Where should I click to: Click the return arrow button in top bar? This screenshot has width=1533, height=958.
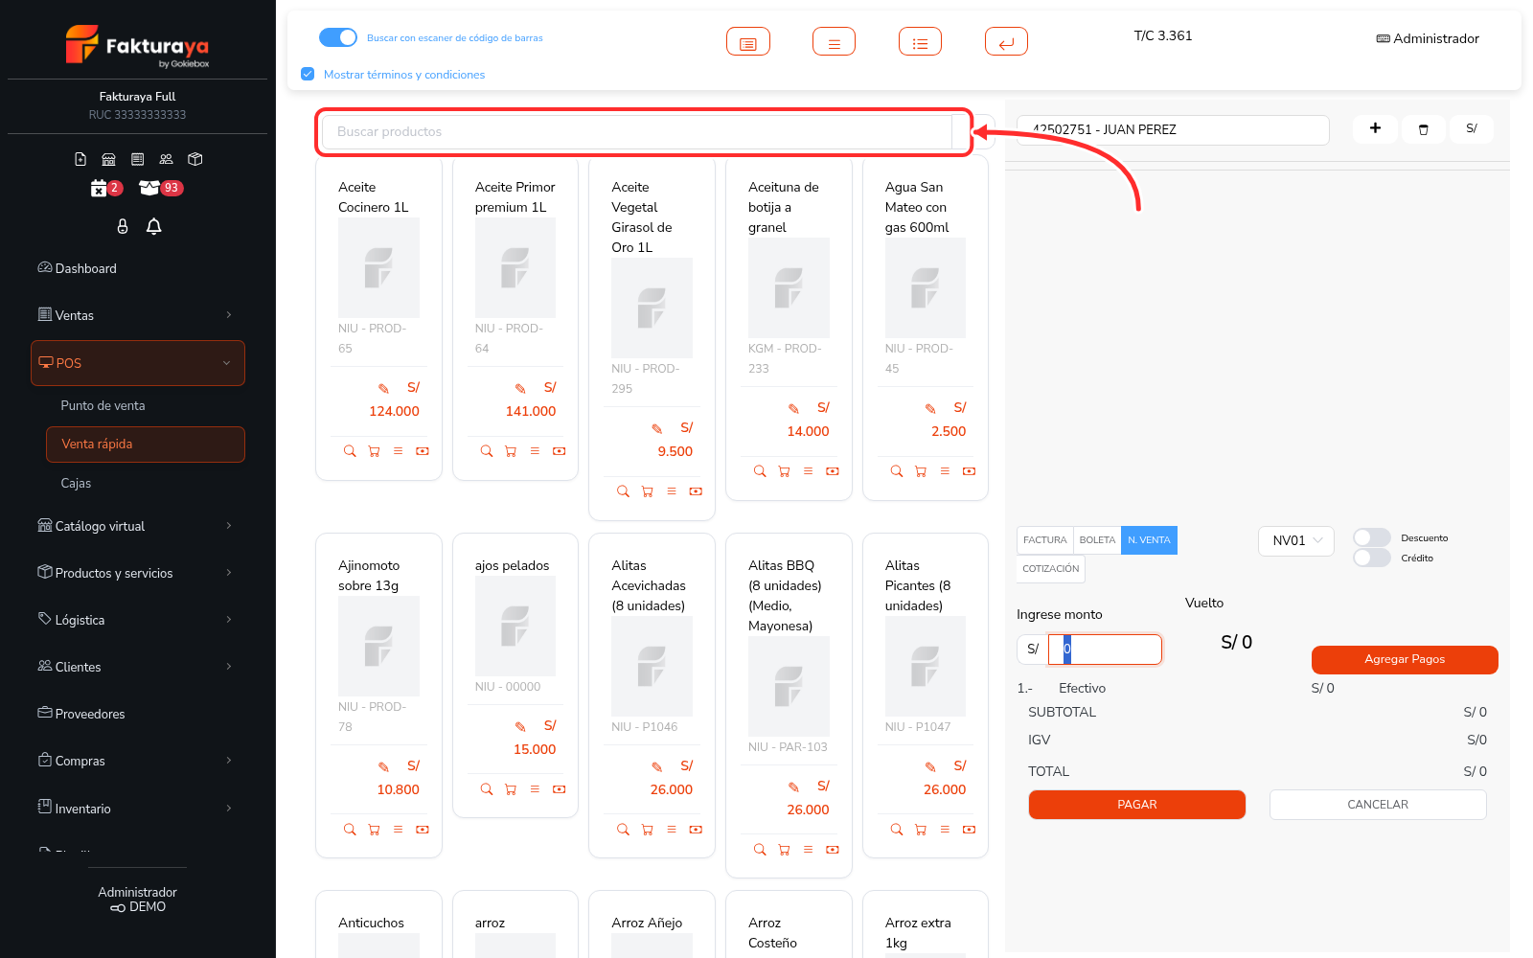click(1007, 42)
